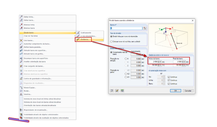The width and height of the screenshot is (217, 127).
Task: Click the Distância submenu icon
Action: pos(78,39)
